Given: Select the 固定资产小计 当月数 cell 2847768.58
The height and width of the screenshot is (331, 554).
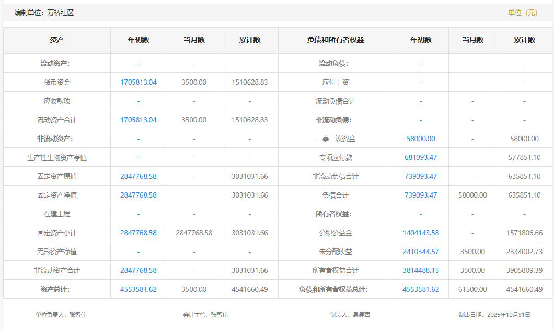Looking at the screenshot, I should click(x=194, y=233).
